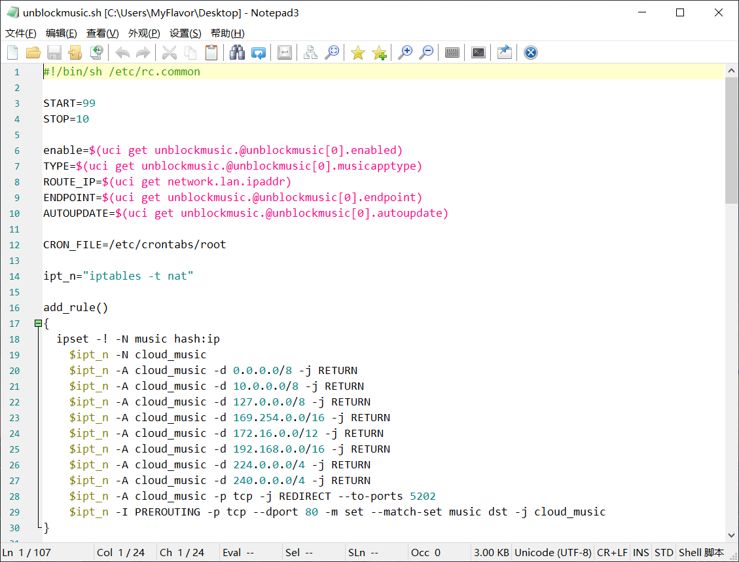Open the 设置(S) menu

pyautogui.click(x=185, y=33)
